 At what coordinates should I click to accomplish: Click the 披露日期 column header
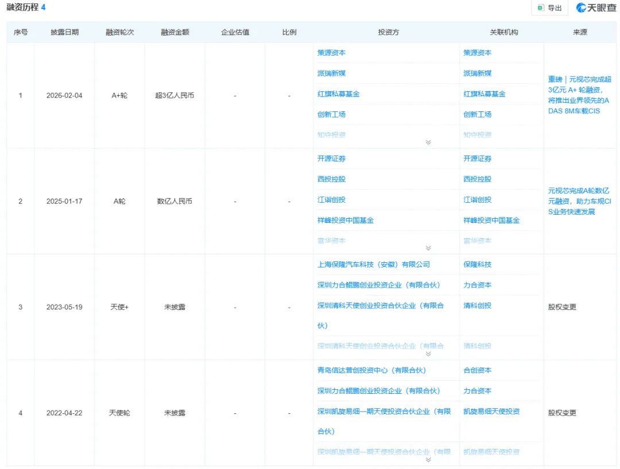(x=64, y=32)
